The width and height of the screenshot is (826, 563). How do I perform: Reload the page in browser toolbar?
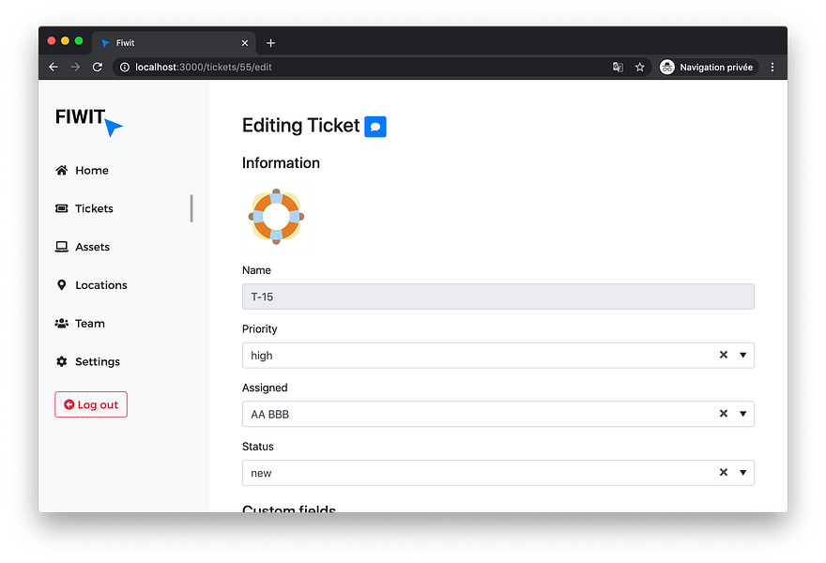click(98, 67)
